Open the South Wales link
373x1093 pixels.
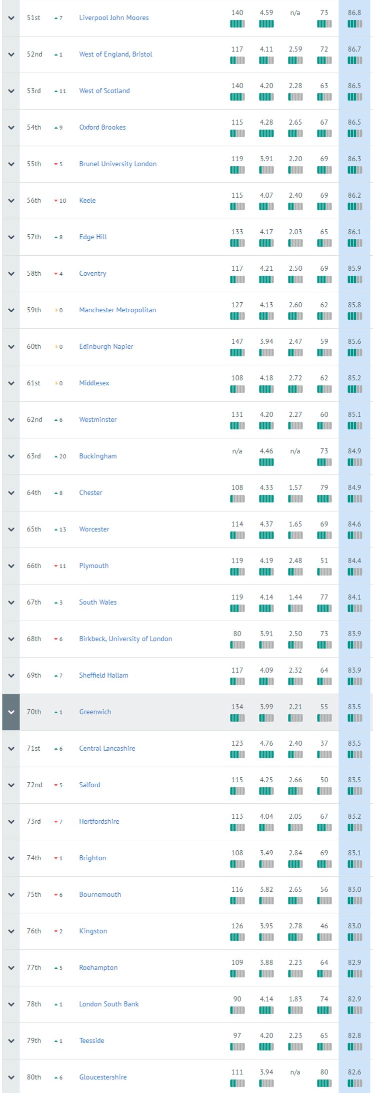[98, 602]
